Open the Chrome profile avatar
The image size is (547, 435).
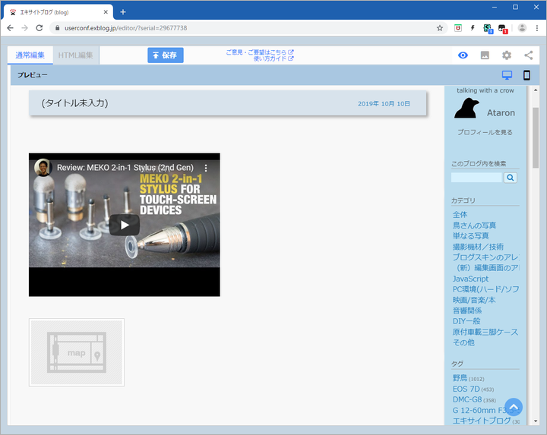pos(522,28)
